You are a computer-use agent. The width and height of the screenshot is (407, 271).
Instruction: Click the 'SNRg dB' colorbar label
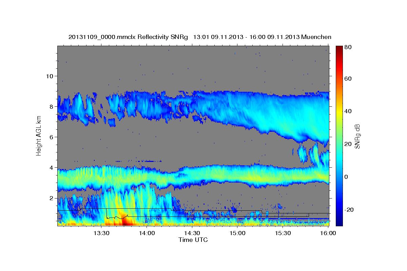(x=357, y=136)
